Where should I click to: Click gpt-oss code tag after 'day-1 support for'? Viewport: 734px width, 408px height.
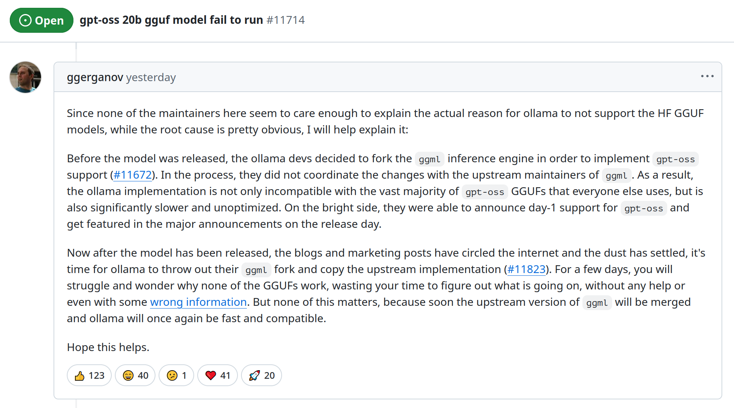click(644, 208)
